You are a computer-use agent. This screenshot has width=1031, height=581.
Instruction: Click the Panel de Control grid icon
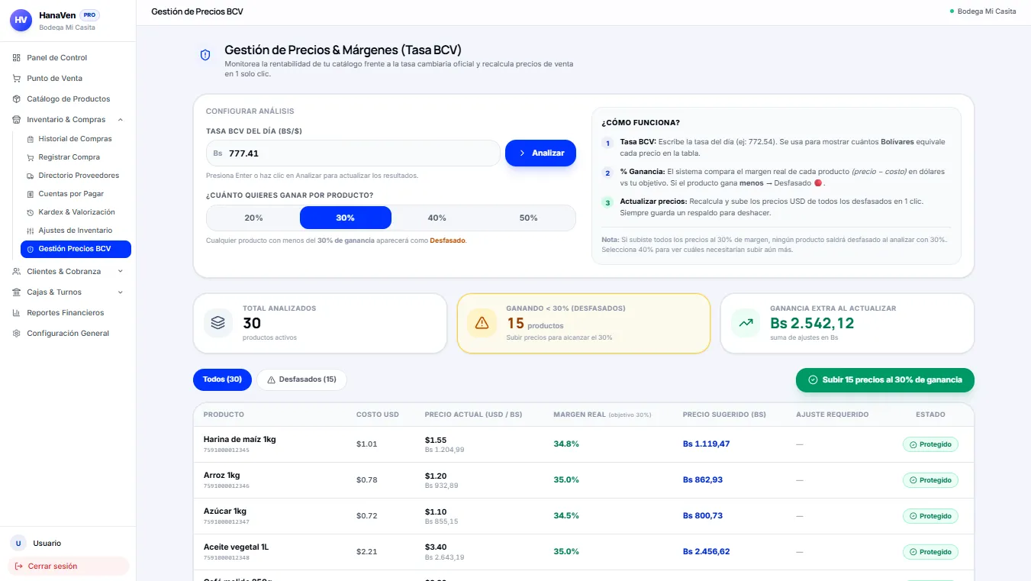pyautogui.click(x=17, y=58)
